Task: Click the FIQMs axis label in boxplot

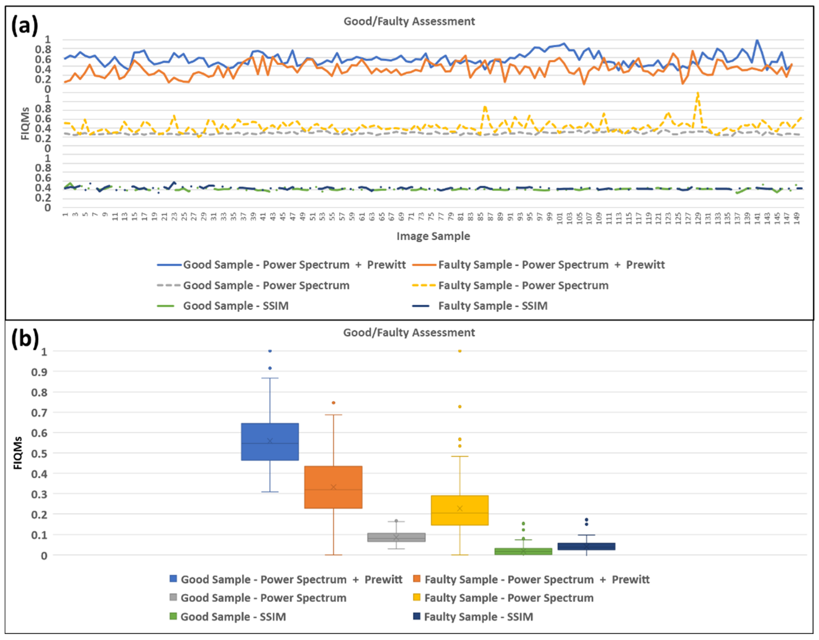Action: point(18,453)
